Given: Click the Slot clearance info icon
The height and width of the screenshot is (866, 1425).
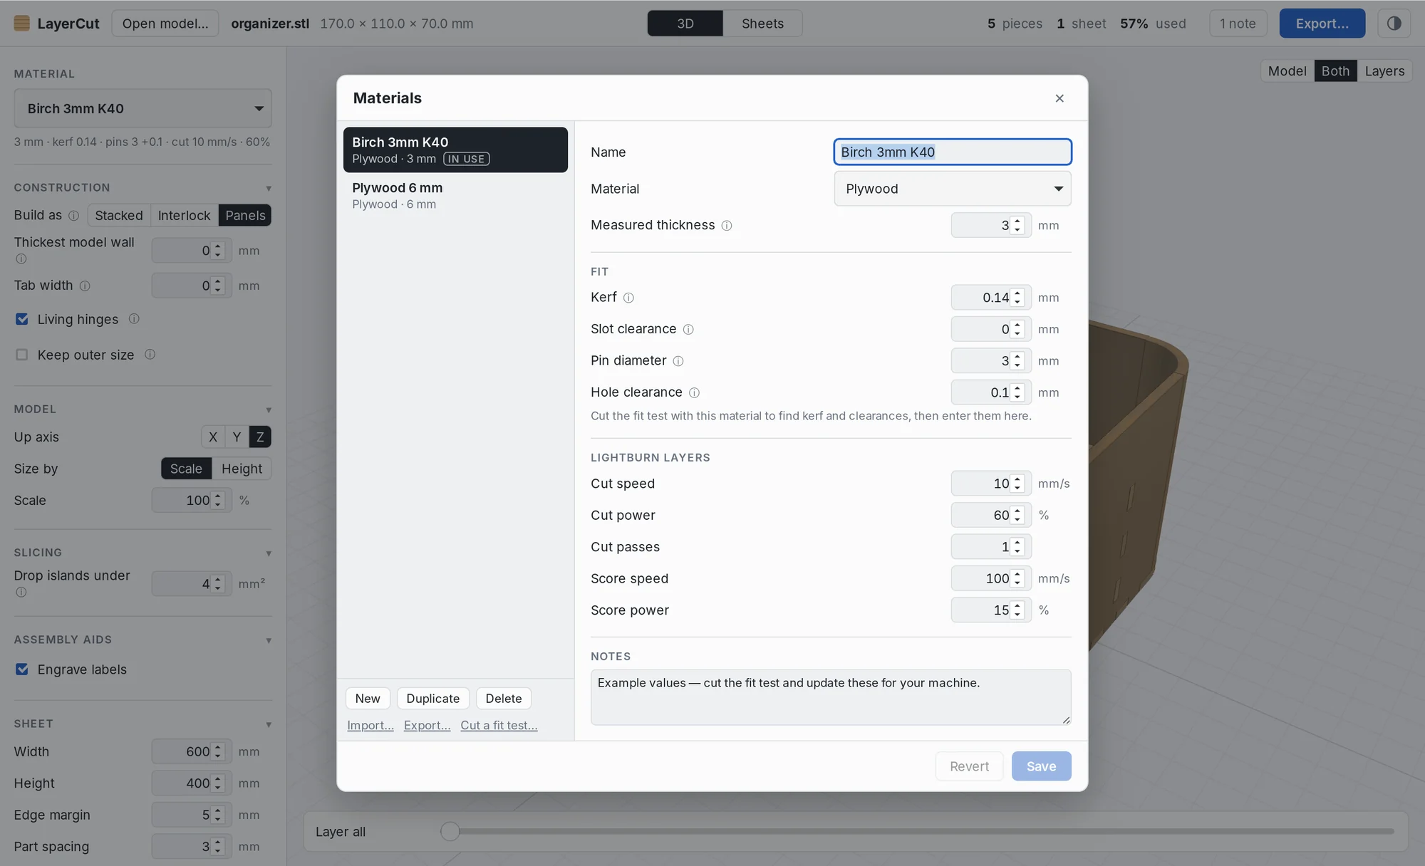Looking at the screenshot, I should [688, 330].
